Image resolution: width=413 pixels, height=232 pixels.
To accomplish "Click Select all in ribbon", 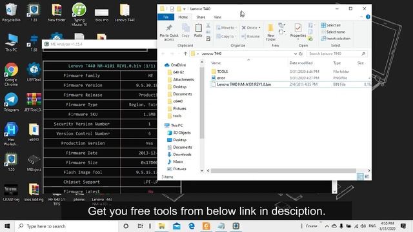I will pos(331,25).
